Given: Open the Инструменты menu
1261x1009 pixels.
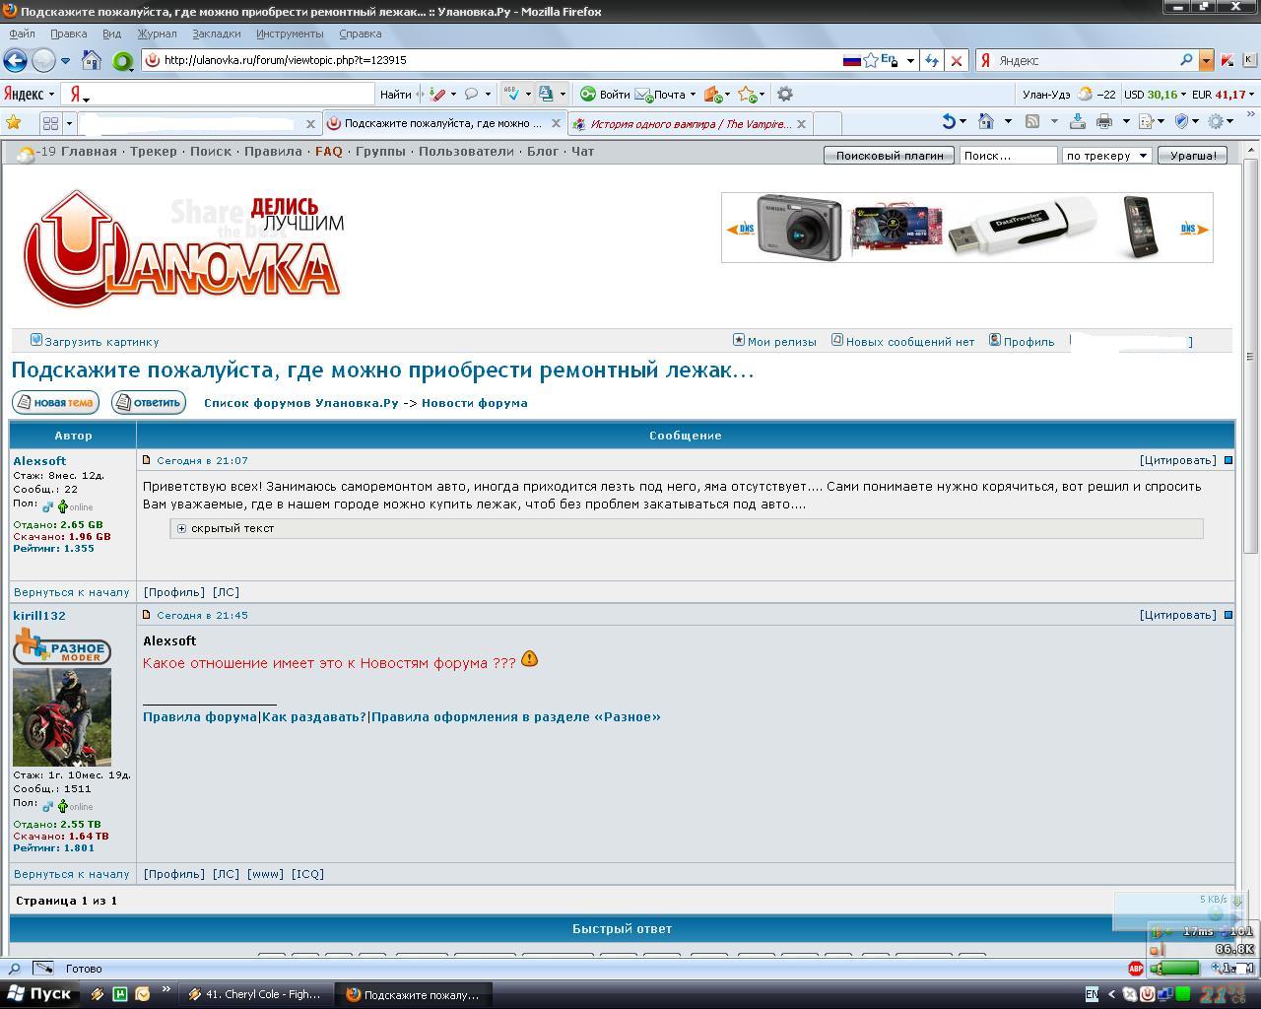Looking at the screenshot, I should pos(290,34).
